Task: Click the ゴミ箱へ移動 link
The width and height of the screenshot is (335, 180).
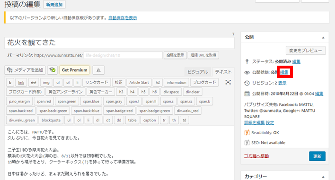Action: [256, 156]
